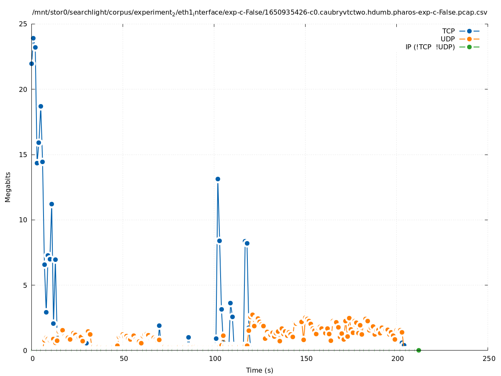Click the TCP data point near 11 Megabits
Viewport: 501px width, 376px height.
pyautogui.click(x=51, y=204)
